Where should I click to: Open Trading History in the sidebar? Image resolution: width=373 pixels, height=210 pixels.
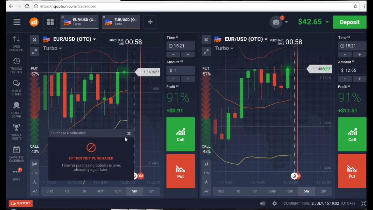click(16, 66)
